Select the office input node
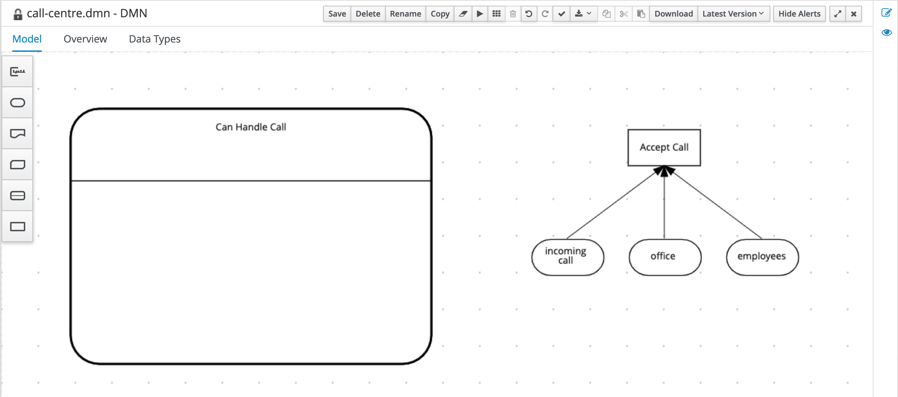898x397 pixels. pos(665,257)
